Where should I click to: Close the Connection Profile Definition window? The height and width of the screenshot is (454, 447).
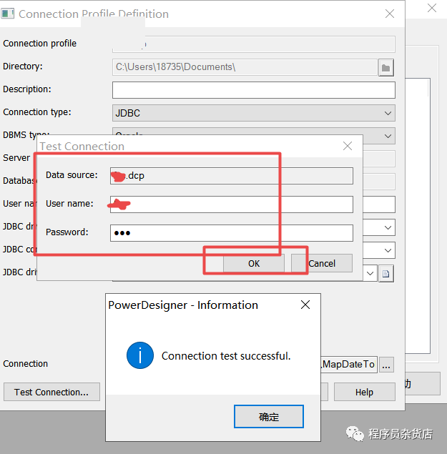click(390, 14)
